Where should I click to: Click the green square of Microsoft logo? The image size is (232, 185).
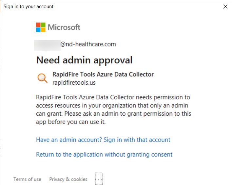pyautogui.click(x=43, y=25)
